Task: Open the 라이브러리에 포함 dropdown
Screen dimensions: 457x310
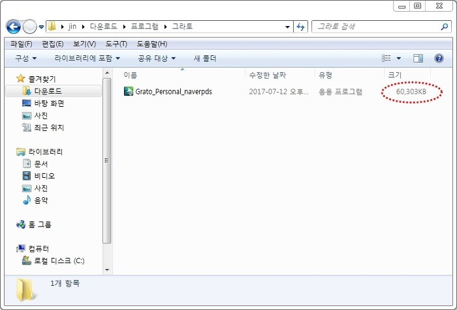Action: (87, 59)
